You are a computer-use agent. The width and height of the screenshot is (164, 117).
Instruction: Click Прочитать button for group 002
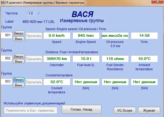point(34,59)
